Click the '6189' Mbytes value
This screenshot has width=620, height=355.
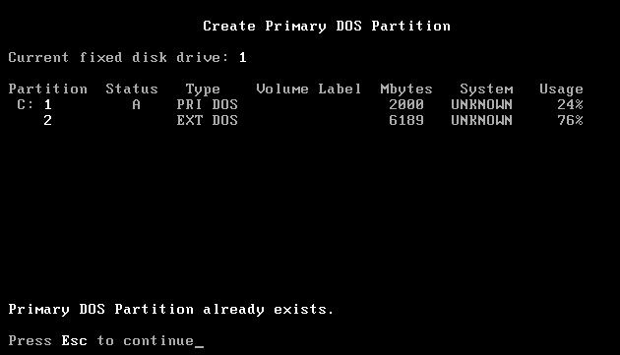[406, 120]
